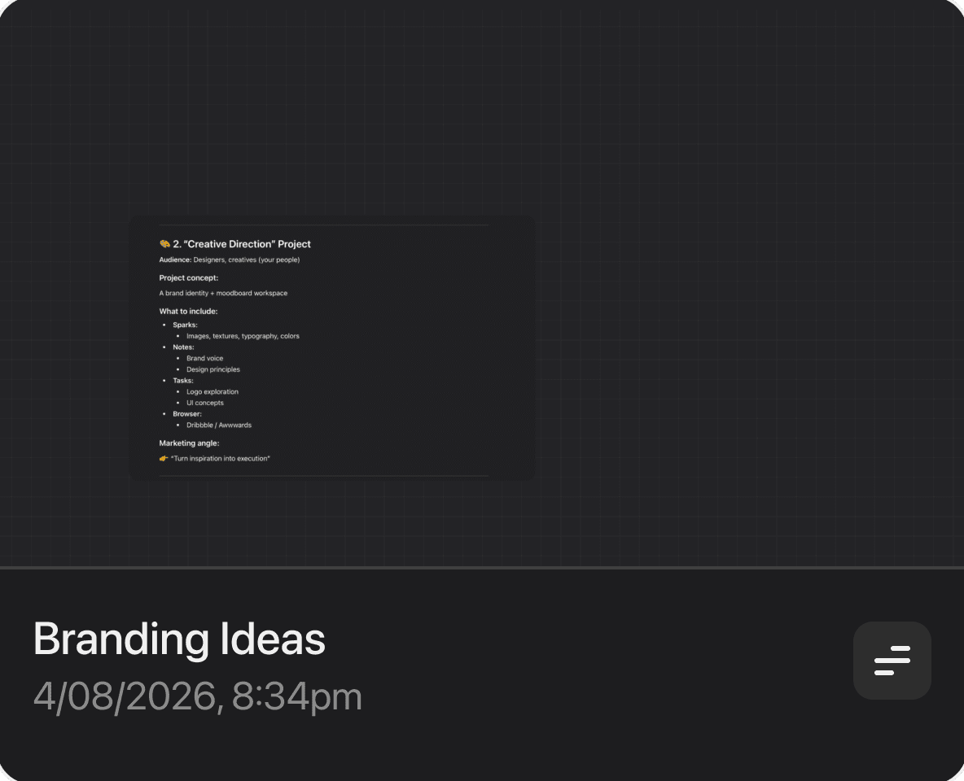Click the Audience line in the note
This screenshot has width=964, height=781.
click(230, 260)
